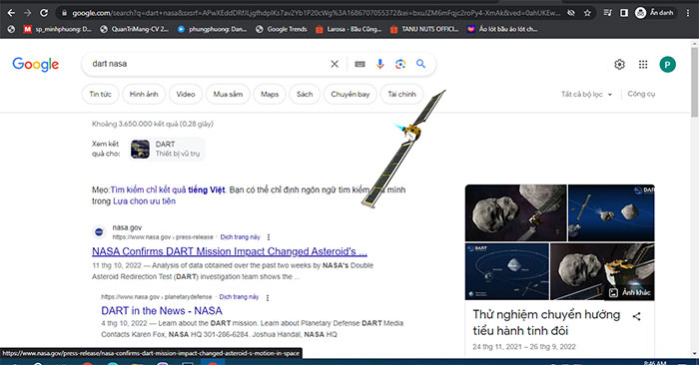699x365 pixels.
Task: Go forward with the browser arrow
Action: (28, 13)
